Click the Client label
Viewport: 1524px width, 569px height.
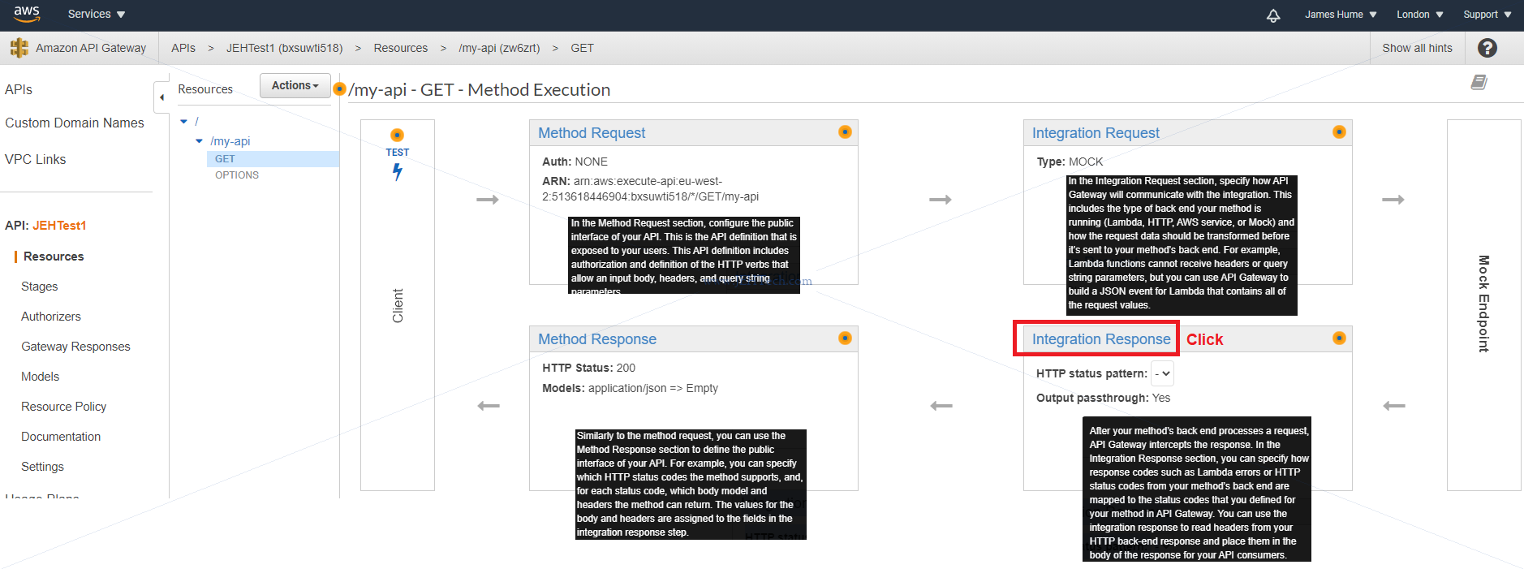pyautogui.click(x=398, y=306)
